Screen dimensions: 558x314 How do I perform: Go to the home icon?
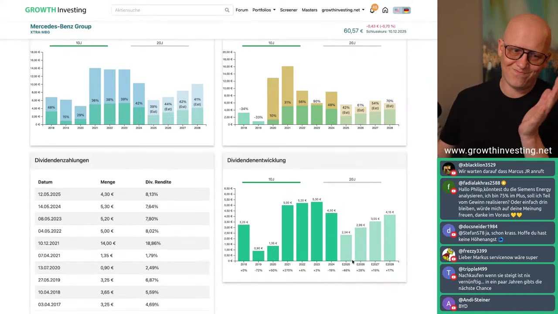[385, 10]
